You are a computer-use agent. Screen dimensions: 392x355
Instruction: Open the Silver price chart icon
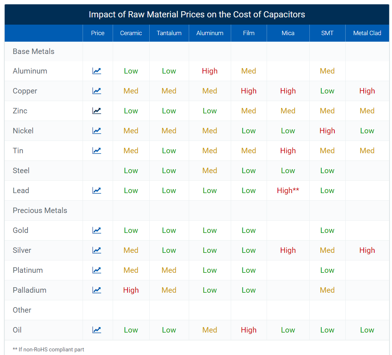[97, 250]
